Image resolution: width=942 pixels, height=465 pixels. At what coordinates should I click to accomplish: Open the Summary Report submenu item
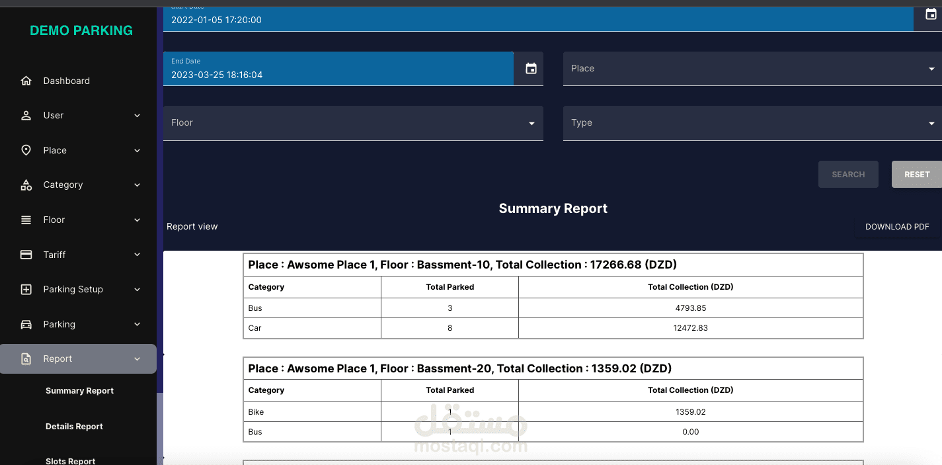pos(79,391)
